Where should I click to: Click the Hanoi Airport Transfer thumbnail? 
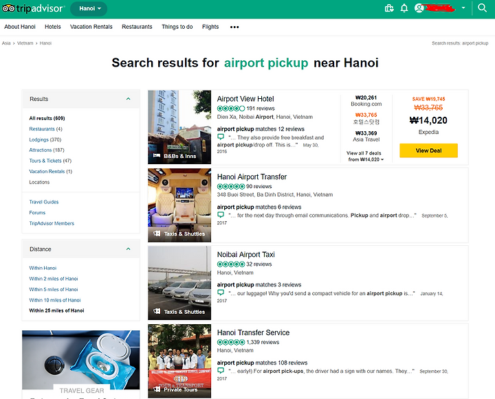pos(179,205)
